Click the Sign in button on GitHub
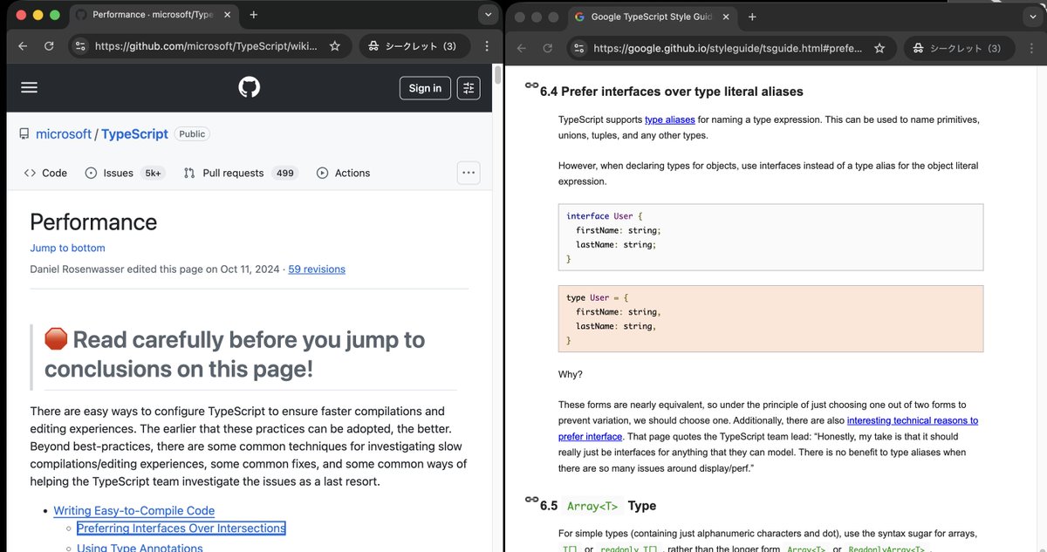1047x552 pixels. [x=425, y=88]
